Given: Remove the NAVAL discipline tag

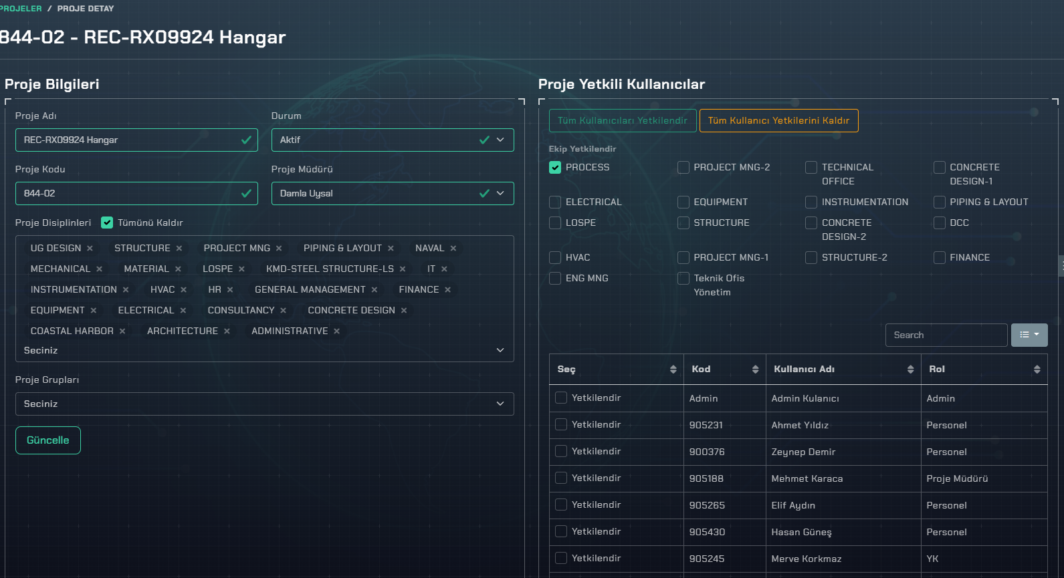Looking at the screenshot, I should coord(453,249).
